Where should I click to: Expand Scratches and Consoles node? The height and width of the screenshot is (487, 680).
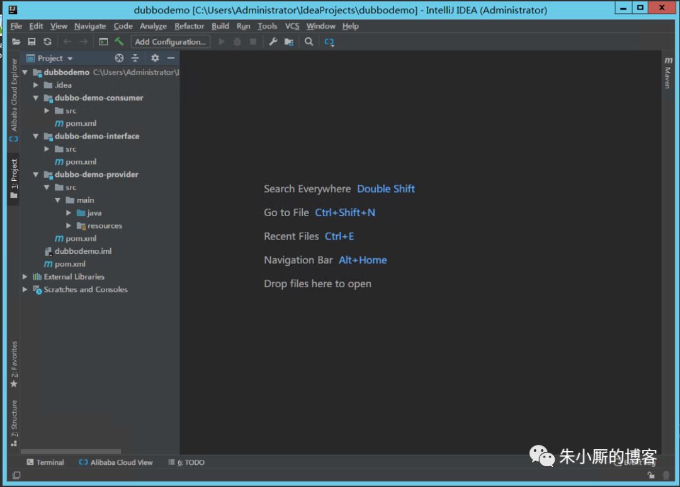click(x=25, y=290)
